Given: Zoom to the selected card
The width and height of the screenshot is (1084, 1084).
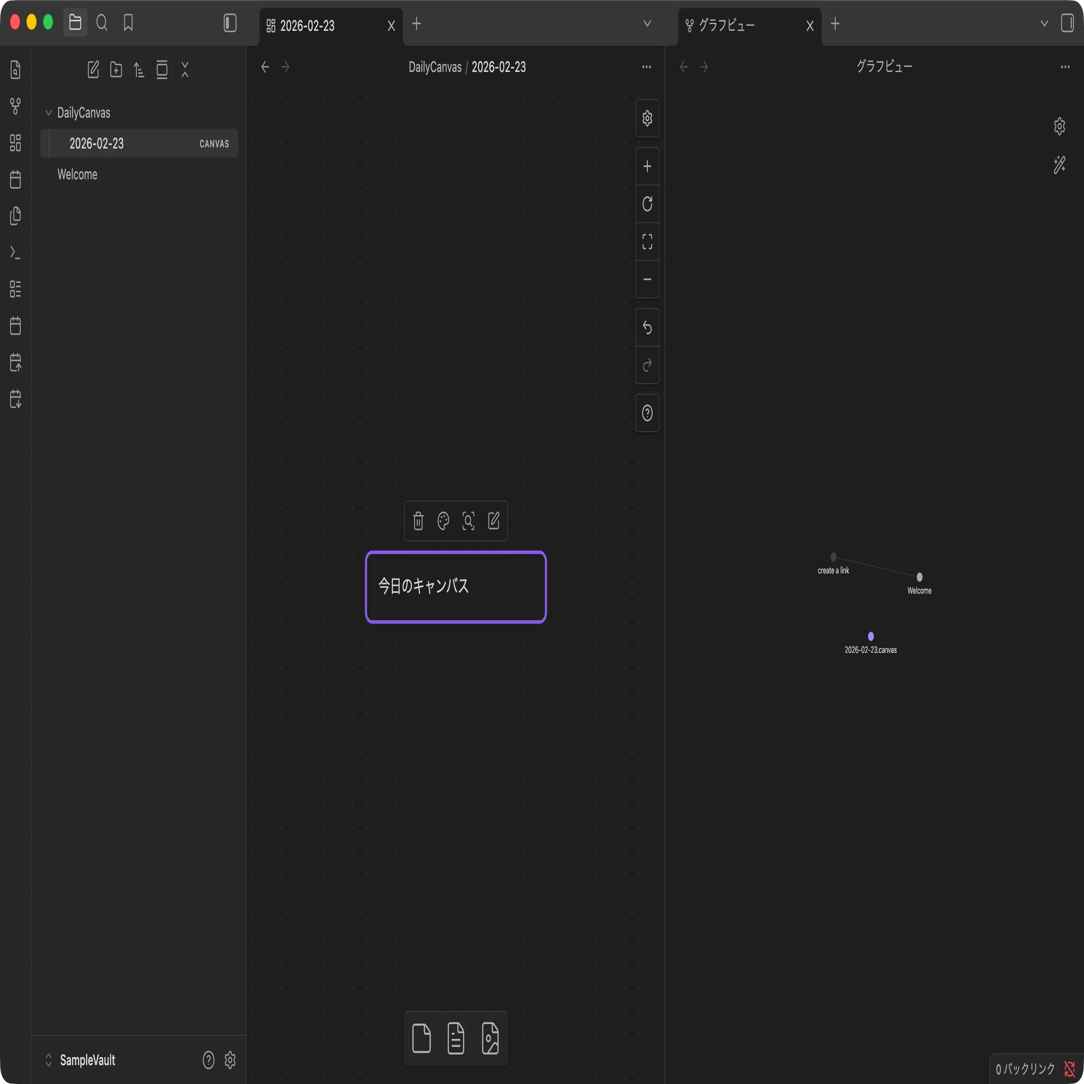Looking at the screenshot, I should tap(468, 521).
